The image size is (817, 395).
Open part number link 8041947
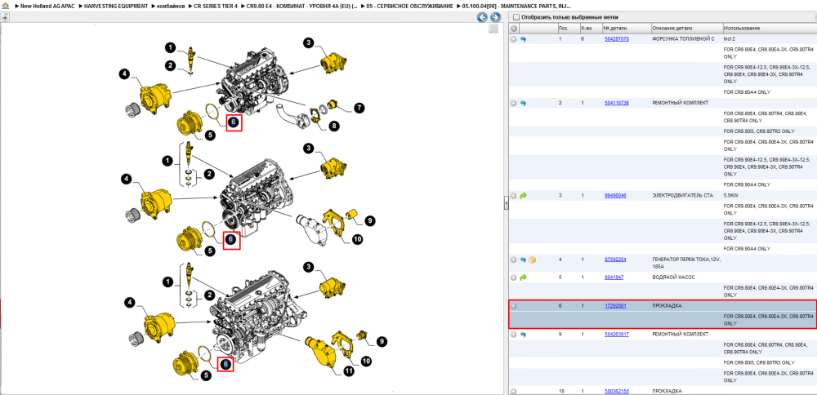coord(614,277)
